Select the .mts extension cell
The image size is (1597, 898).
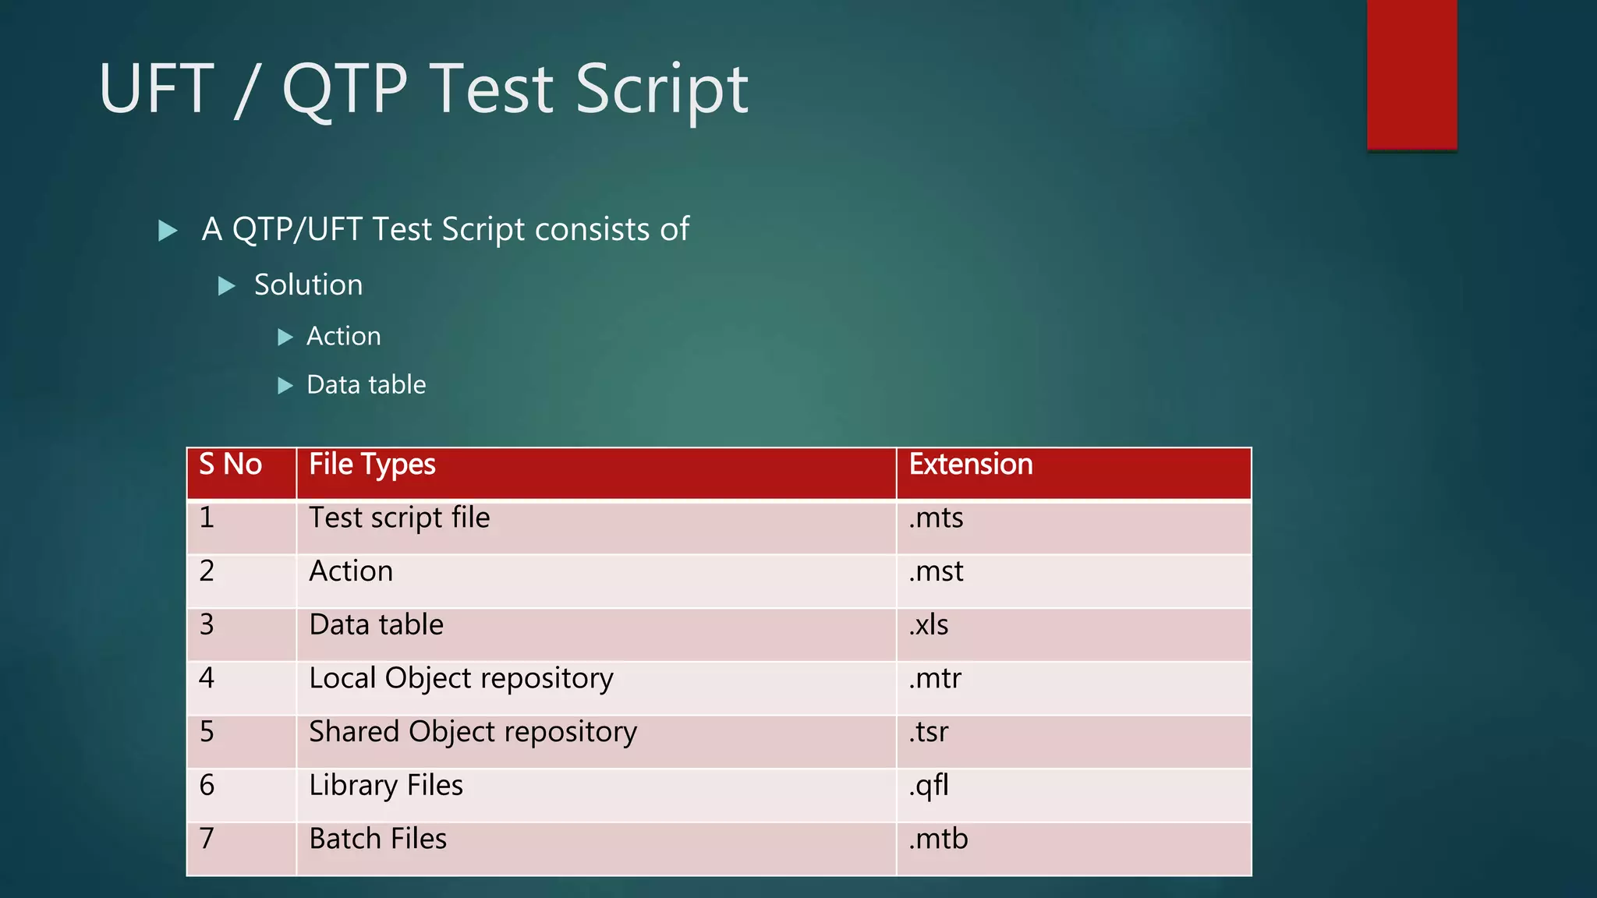point(1074,528)
